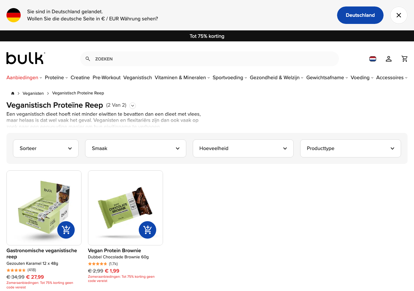
Task: Open the Hoeveelheid filter dropdown
Action: click(x=243, y=148)
